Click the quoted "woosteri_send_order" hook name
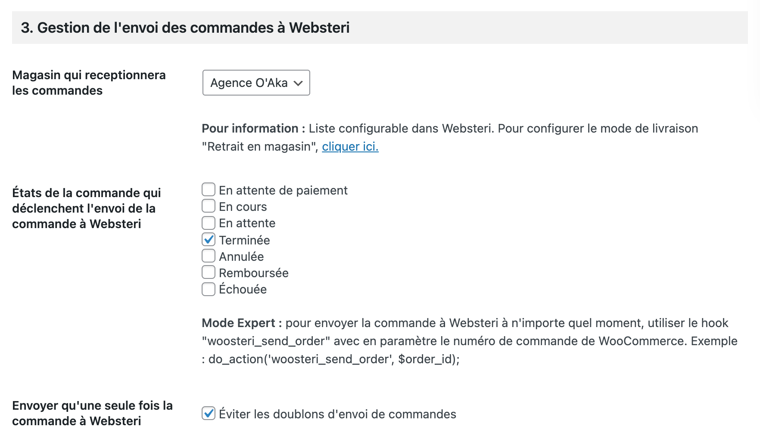This screenshot has height=445, width=760. (266, 341)
